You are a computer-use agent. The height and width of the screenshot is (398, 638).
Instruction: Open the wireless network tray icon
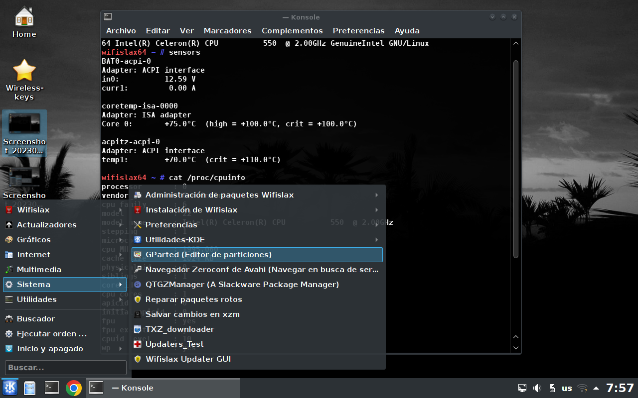pyautogui.click(x=582, y=388)
